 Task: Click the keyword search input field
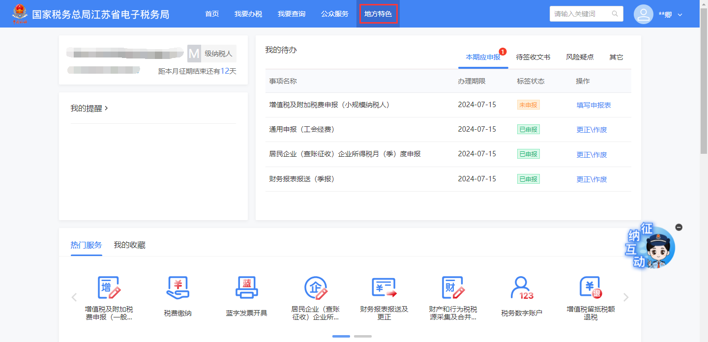point(581,14)
